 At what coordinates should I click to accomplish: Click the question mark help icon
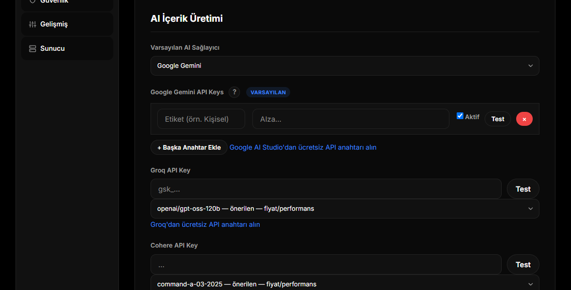[234, 92]
